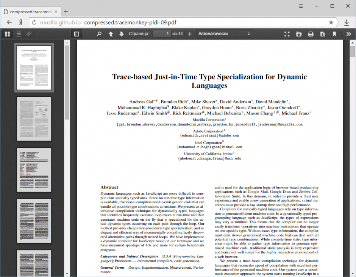Click the @uci.edu email line
The width and height of the screenshot is (356, 277).
[x=209, y=159]
